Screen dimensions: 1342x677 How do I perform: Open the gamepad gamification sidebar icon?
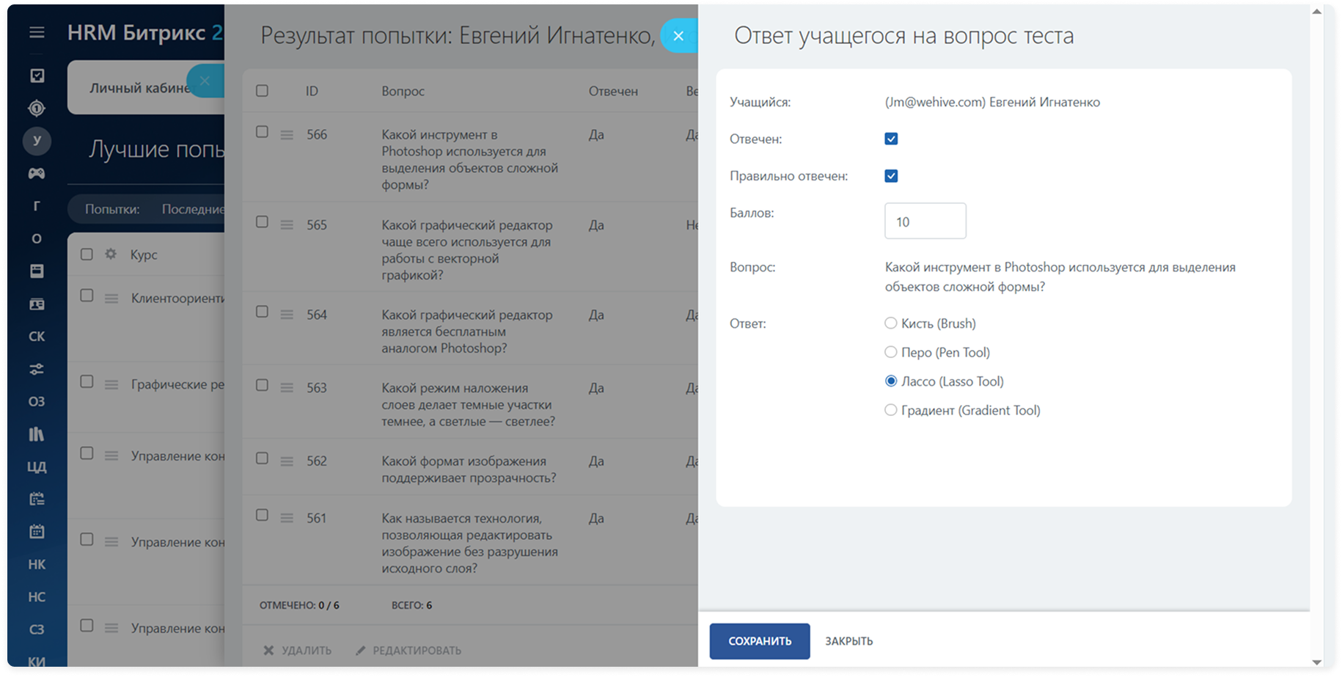37,173
